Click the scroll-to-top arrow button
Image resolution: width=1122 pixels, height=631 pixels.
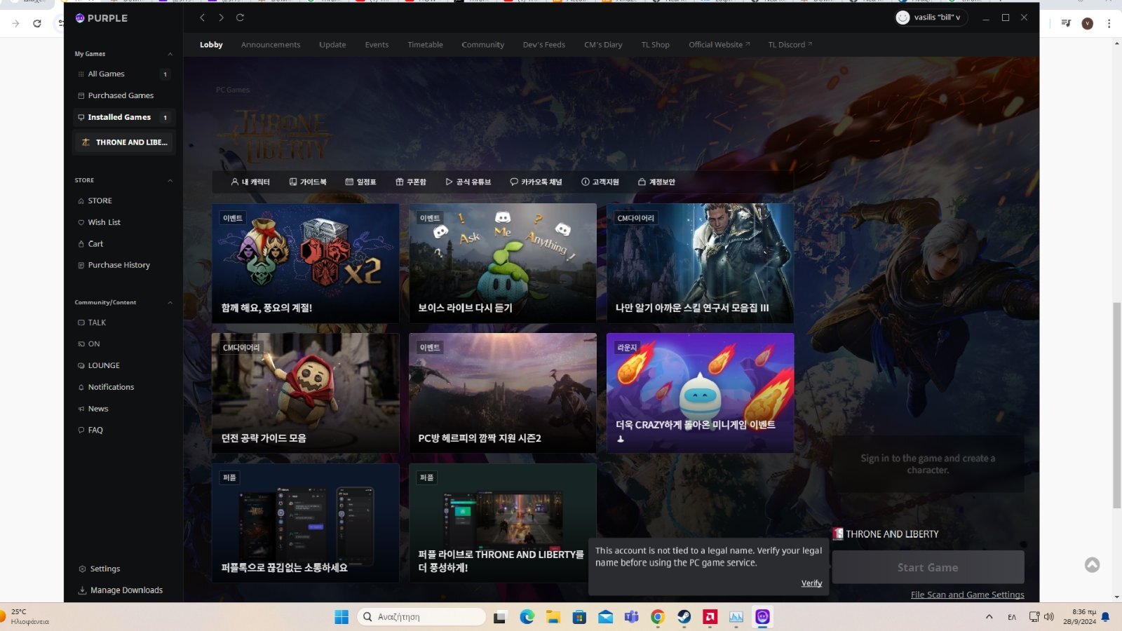1092,565
